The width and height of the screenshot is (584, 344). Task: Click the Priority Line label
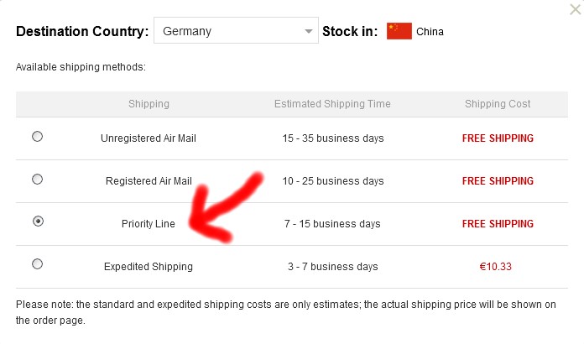[x=149, y=224]
